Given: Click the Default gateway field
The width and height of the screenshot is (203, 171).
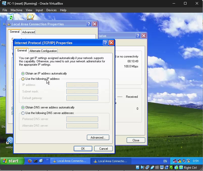Looking at the screenshot, I should (x=82, y=98).
